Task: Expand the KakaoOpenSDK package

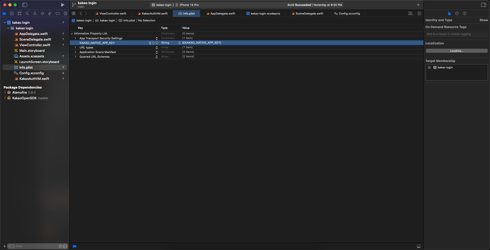Action: [5, 98]
